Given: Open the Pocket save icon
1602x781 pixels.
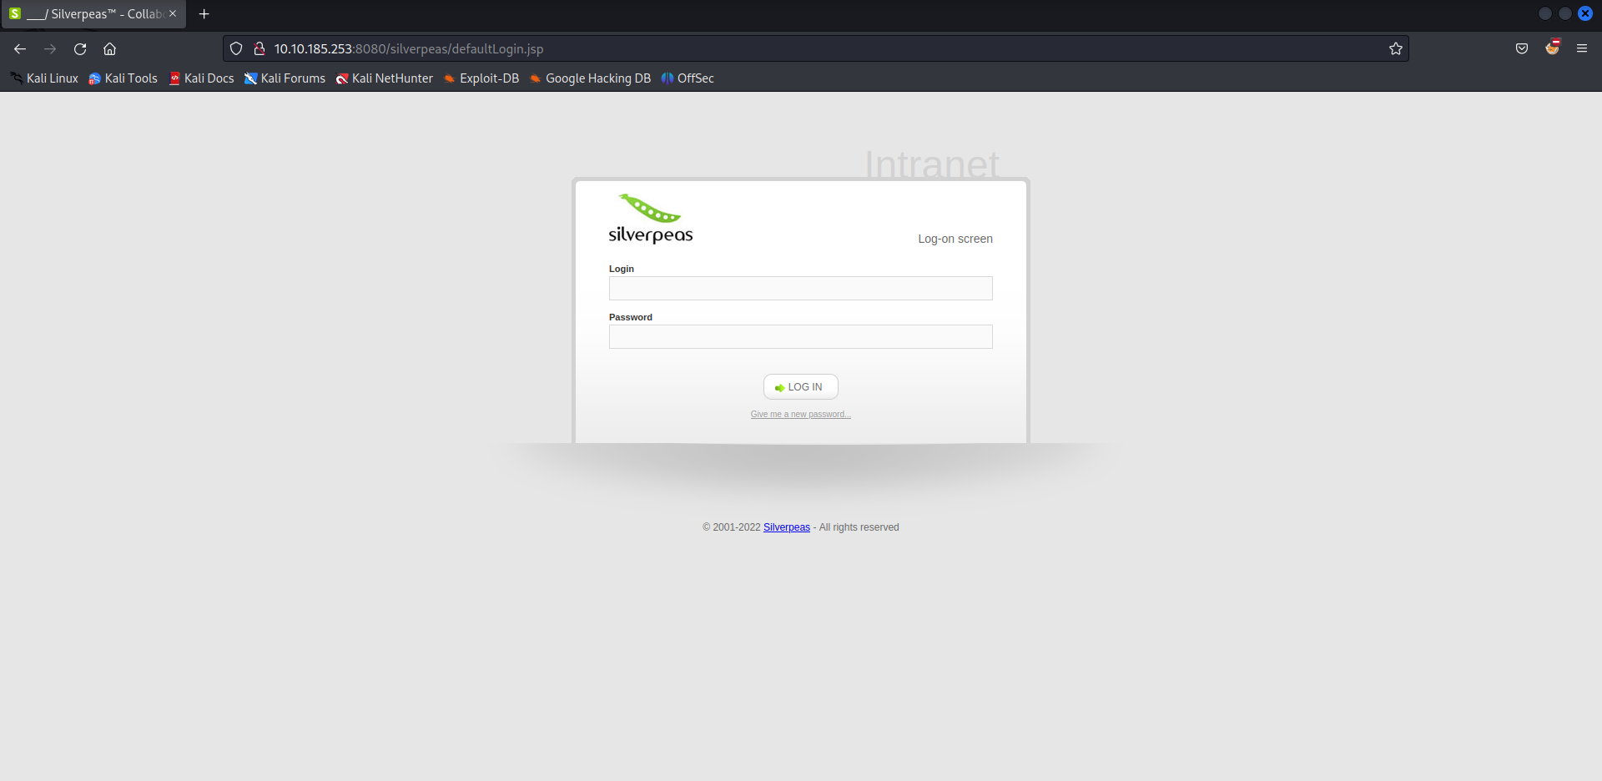Looking at the screenshot, I should (x=1522, y=49).
